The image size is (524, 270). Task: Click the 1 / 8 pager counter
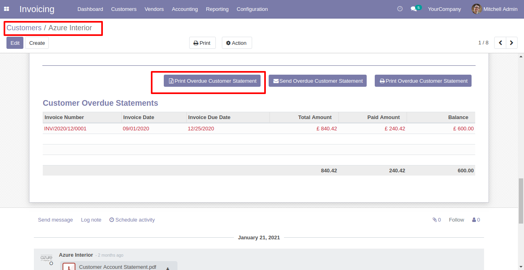pyautogui.click(x=483, y=43)
